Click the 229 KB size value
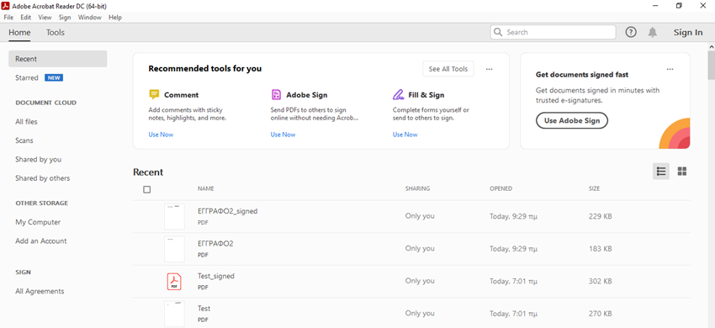715x328 pixels. point(600,216)
